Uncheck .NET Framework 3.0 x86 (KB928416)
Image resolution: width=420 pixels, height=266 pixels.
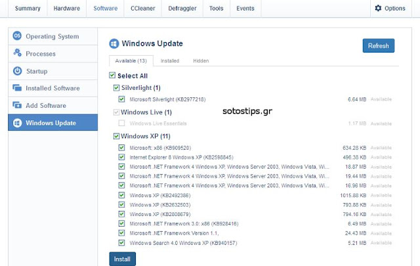click(x=121, y=223)
